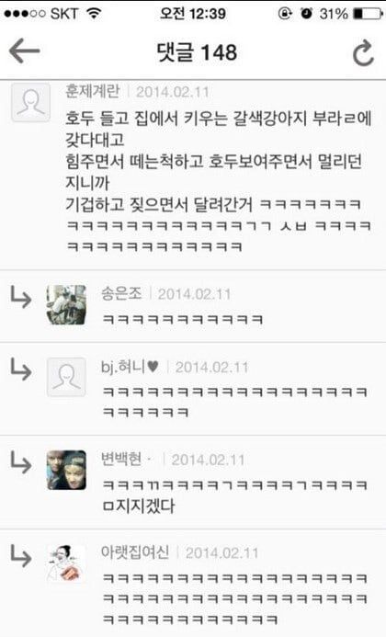Open 변백현's profile photo
The height and width of the screenshot is (637, 386).
66,470
